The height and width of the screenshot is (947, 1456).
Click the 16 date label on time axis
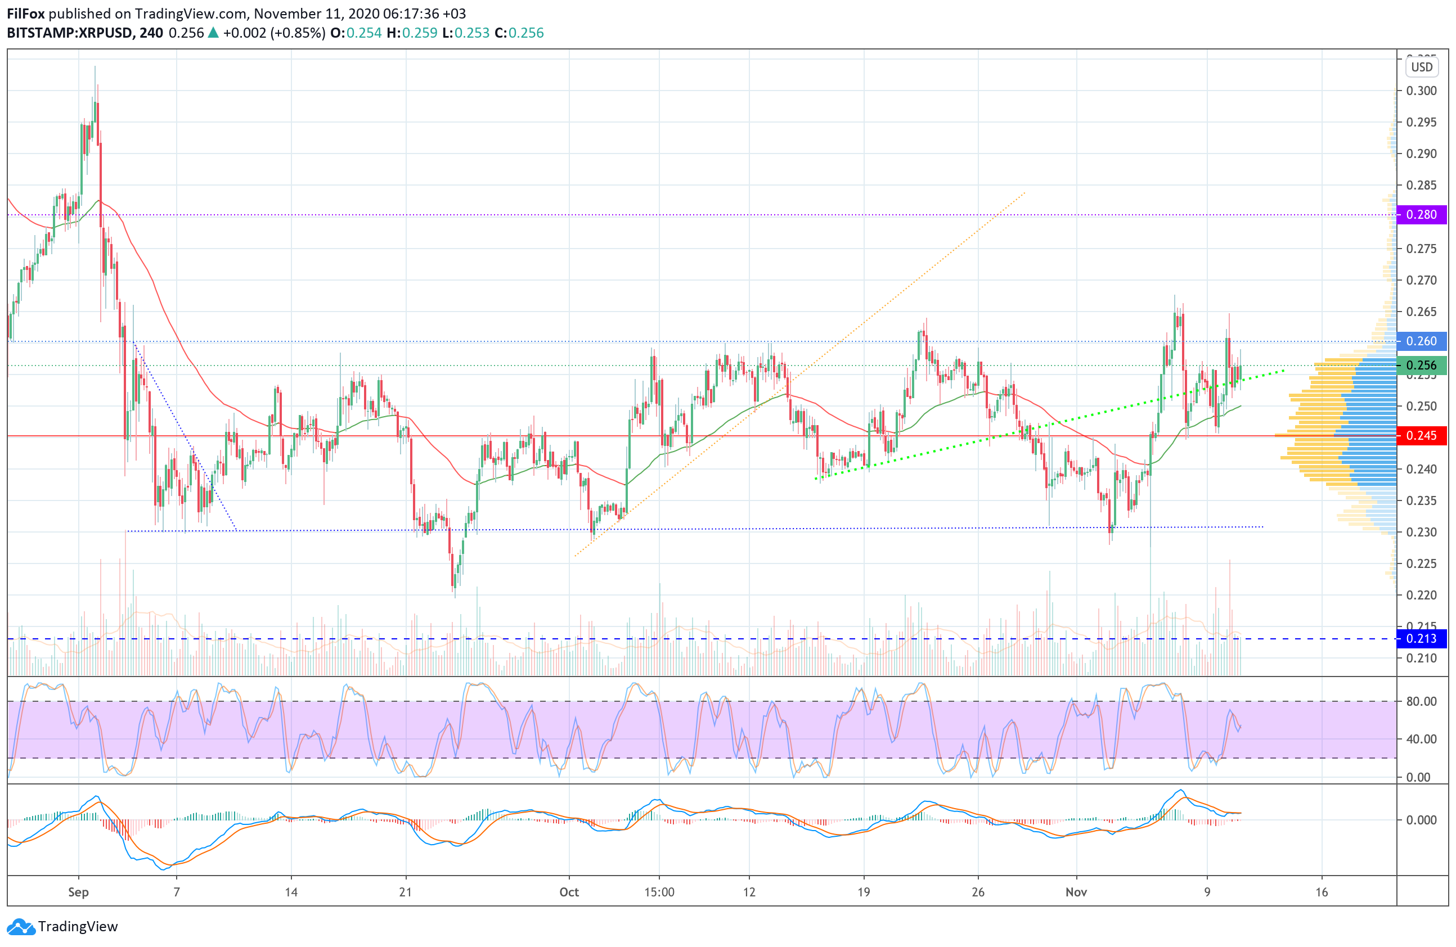point(1322,892)
